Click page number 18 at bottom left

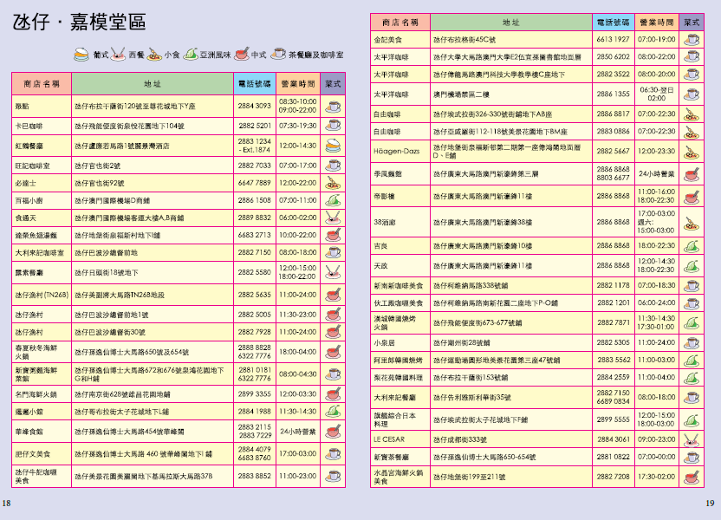(x=7, y=504)
